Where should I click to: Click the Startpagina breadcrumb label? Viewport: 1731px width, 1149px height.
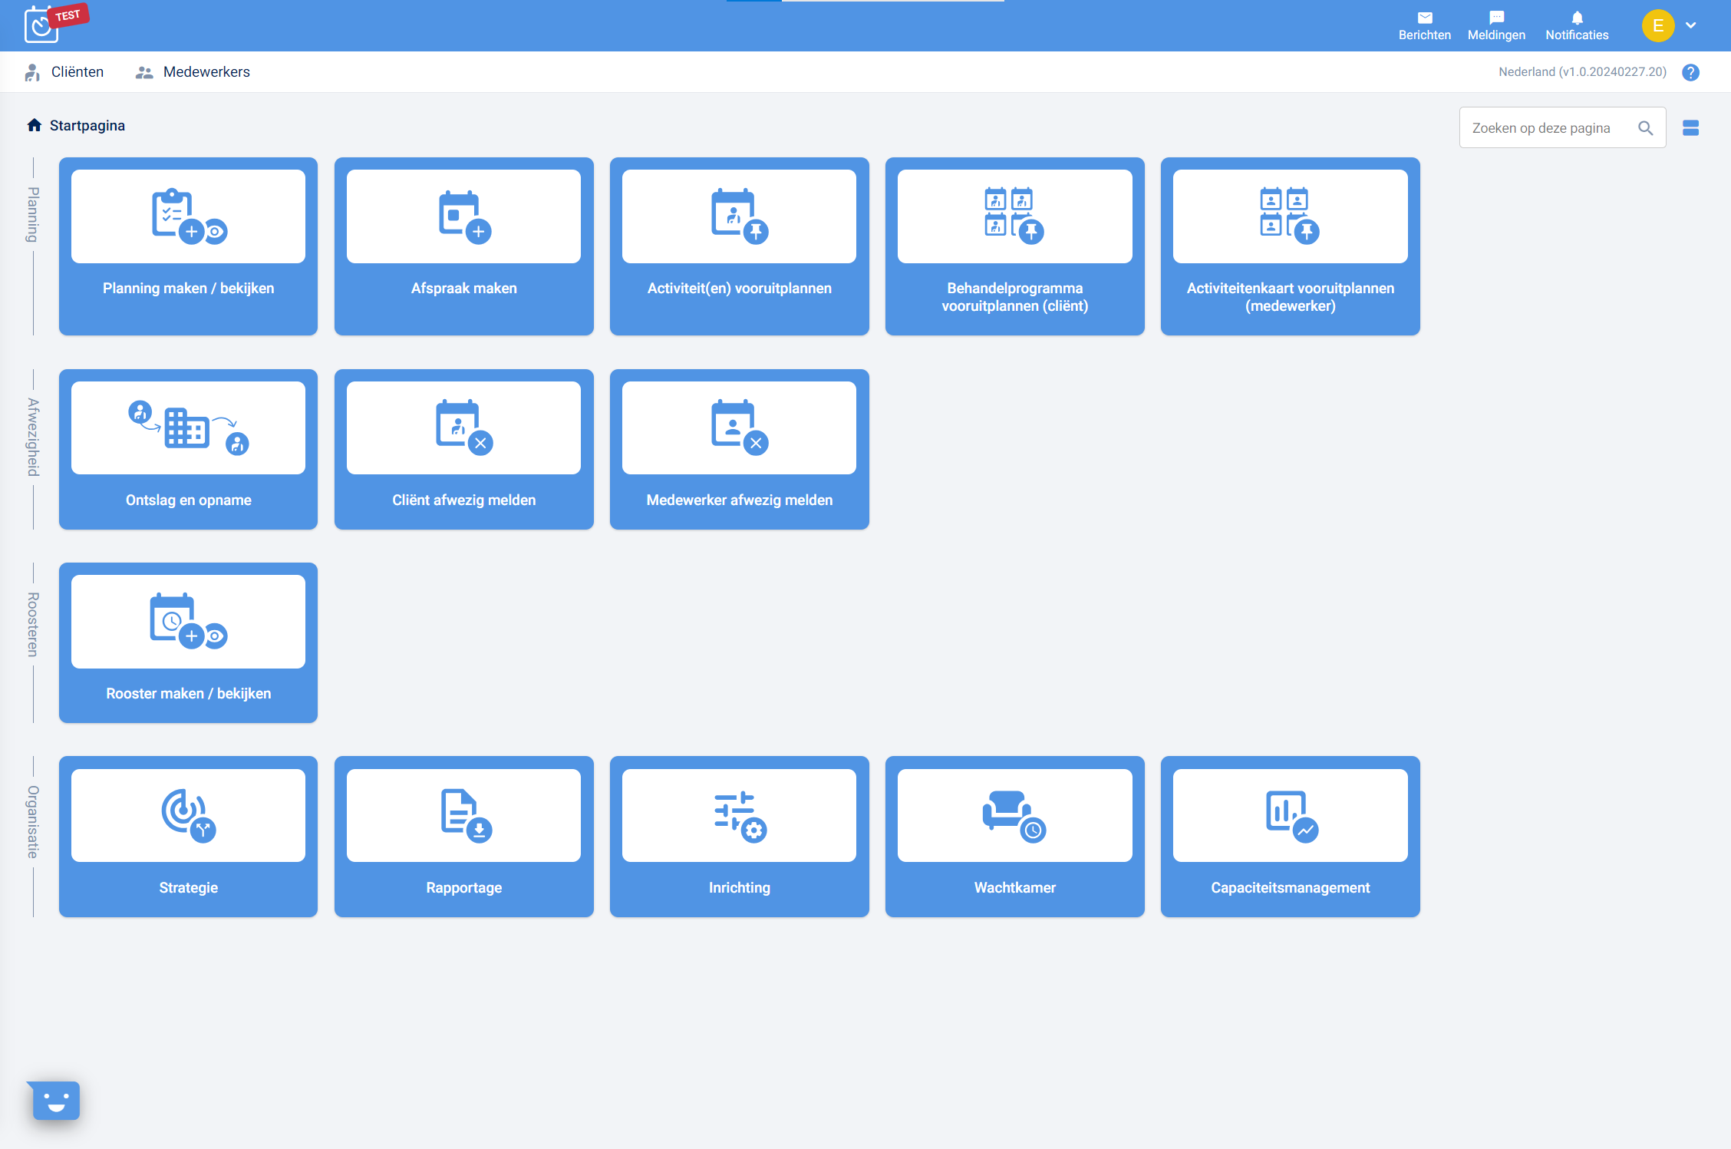pos(87,126)
